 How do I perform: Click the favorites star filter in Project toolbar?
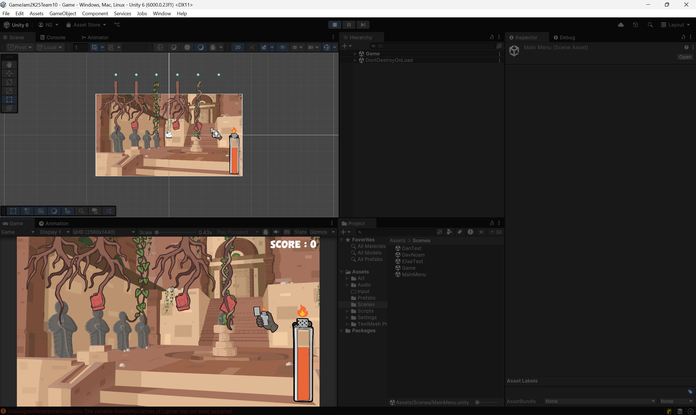coord(481,232)
